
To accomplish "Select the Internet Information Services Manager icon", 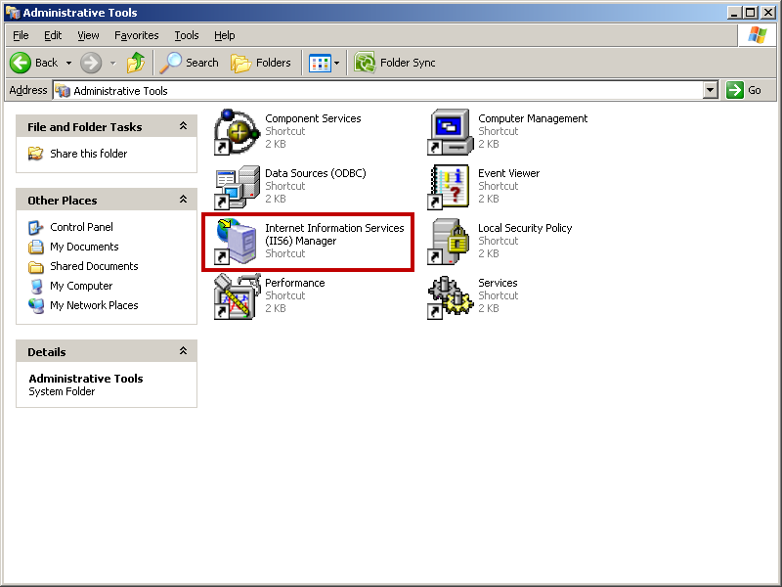I will coord(237,241).
